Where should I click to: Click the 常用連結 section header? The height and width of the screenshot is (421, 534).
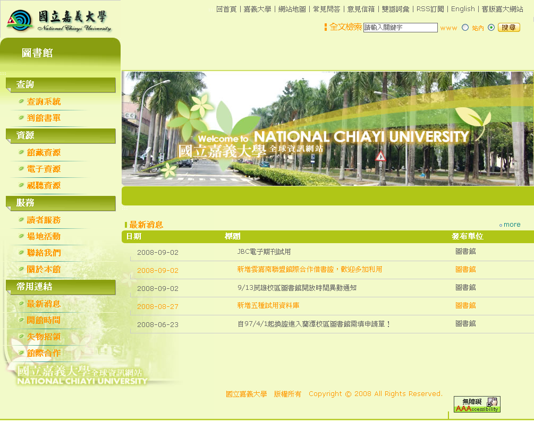pos(61,287)
